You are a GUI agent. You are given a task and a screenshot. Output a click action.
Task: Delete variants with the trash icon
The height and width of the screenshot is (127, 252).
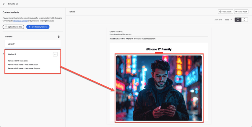tap(58, 37)
